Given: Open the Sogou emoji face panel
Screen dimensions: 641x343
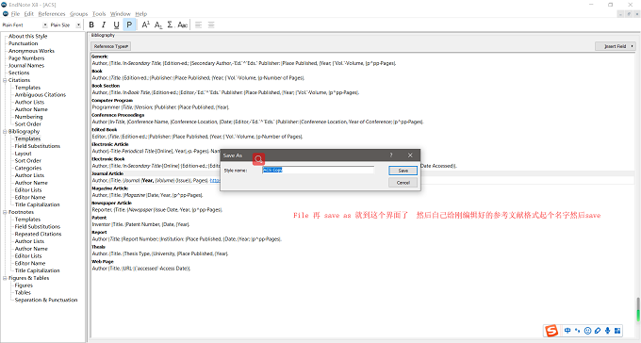Looking at the screenshot, I should click(x=587, y=331).
